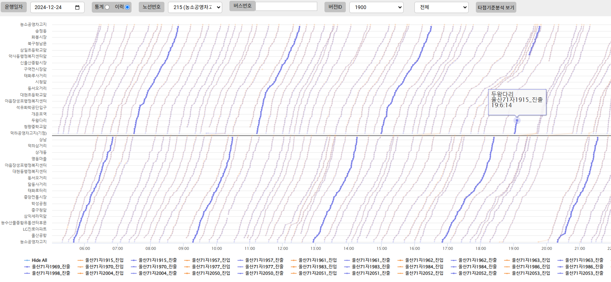Toggle the 울산71자1969_진출 legend entry
The image size is (611, 282).
[x=27, y=267]
